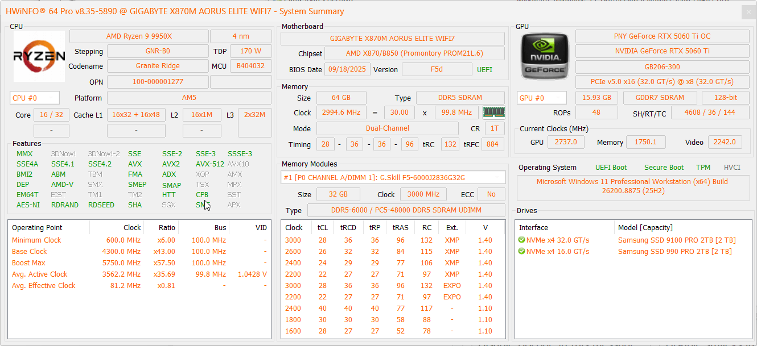Click the green check icon beside NVMe x4 32.0 GT/s

coord(521,240)
